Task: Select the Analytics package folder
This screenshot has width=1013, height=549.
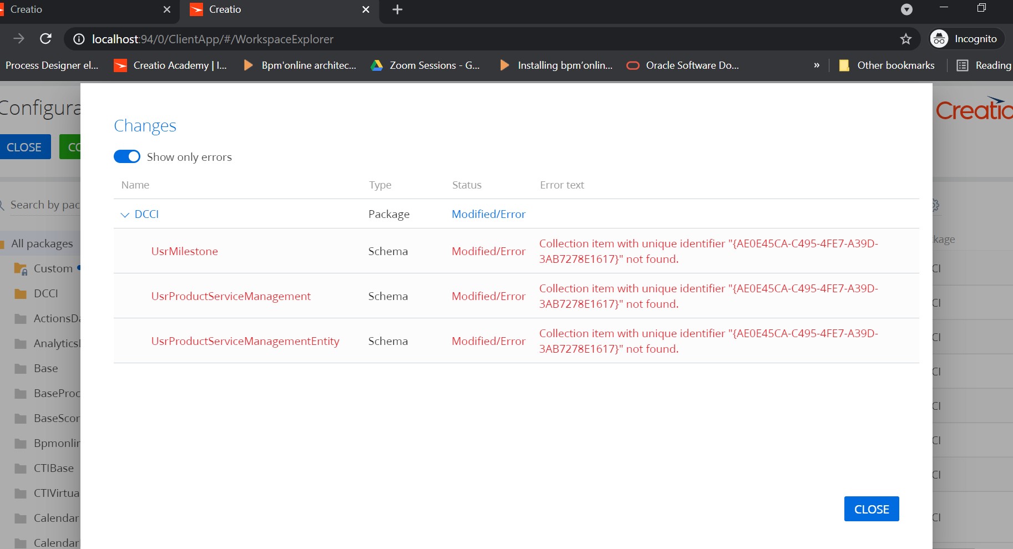Action: (48, 343)
